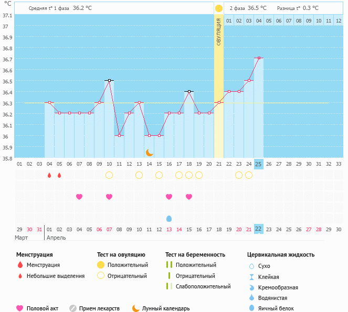Click the negative ovulation test circle on day 10
This screenshot has width=348, height=312.
[109, 175]
